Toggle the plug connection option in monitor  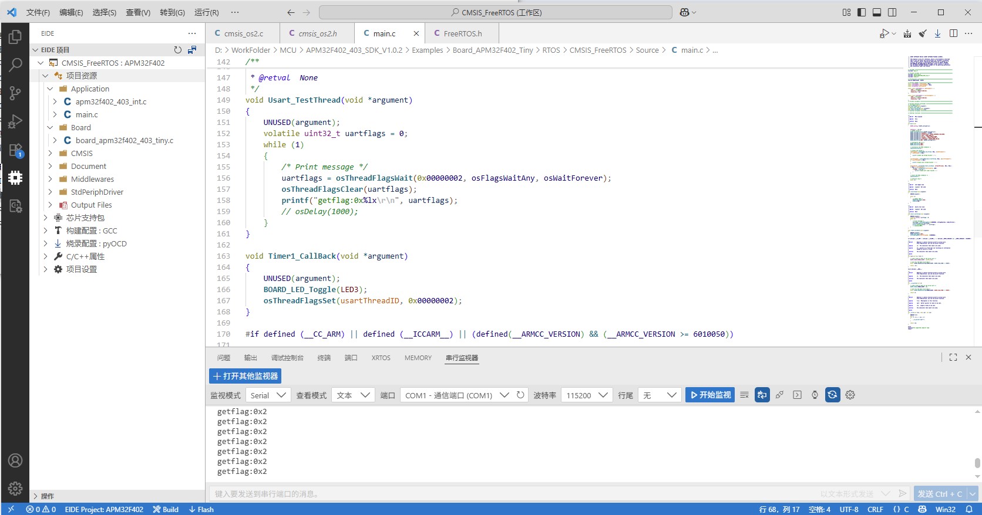click(779, 395)
